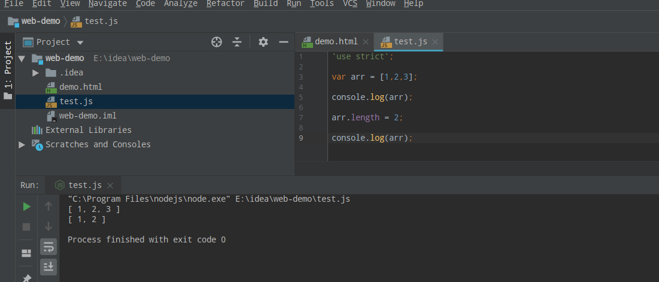Rerun test.js with green play icon
The width and height of the screenshot is (659, 282).
(26, 207)
